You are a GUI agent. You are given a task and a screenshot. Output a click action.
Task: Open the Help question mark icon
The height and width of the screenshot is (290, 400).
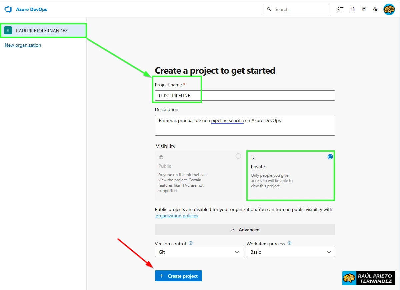point(364,9)
